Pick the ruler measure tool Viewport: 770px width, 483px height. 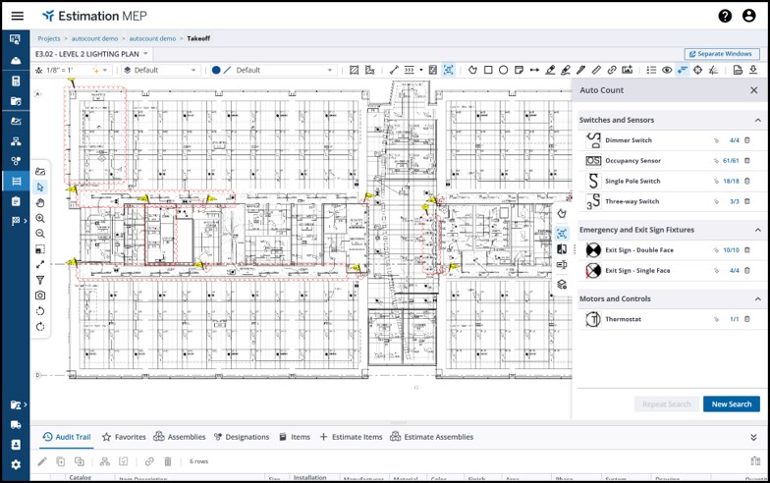coord(596,71)
